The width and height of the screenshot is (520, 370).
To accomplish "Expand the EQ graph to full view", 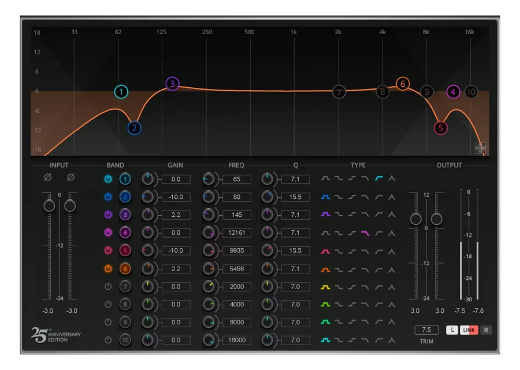I will pos(480,148).
